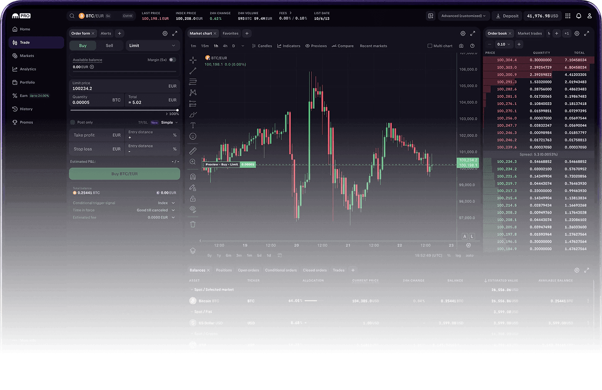Click the Buy BTC/EUR button
This screenshot has width=602, height=390.
coord(124,174)
